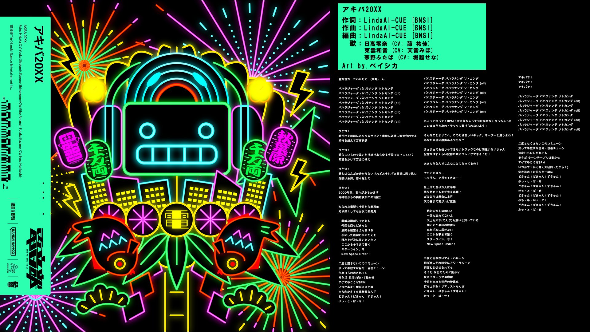Click the lyric ああもうなんでこんなことになってるの？
The width and height of the screenshot is (590, 332).
tap(451, 164)
